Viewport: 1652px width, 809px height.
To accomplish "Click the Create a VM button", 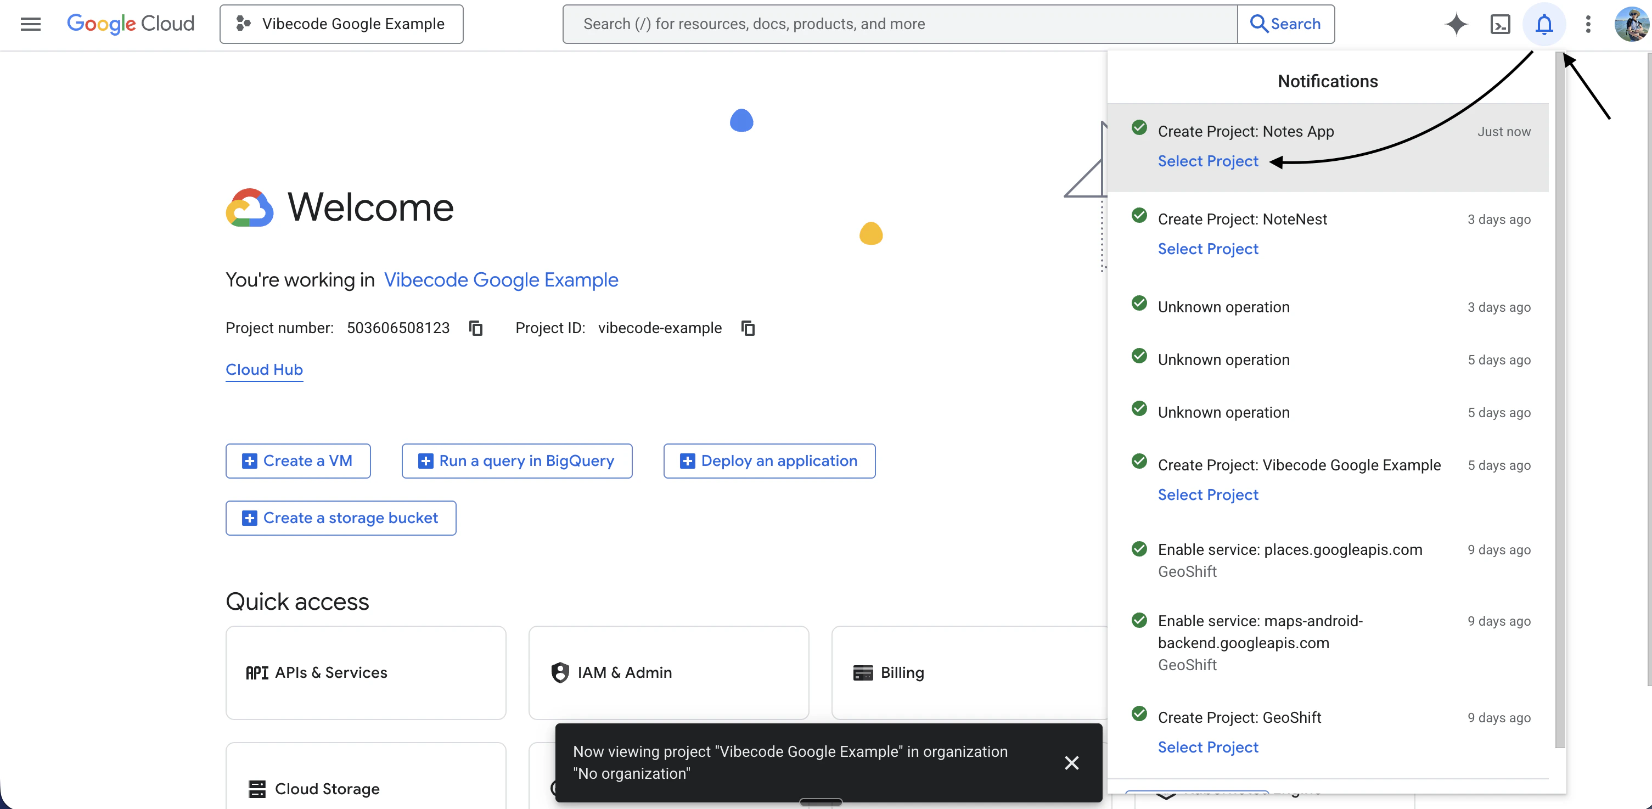I will tap(297, 460).
